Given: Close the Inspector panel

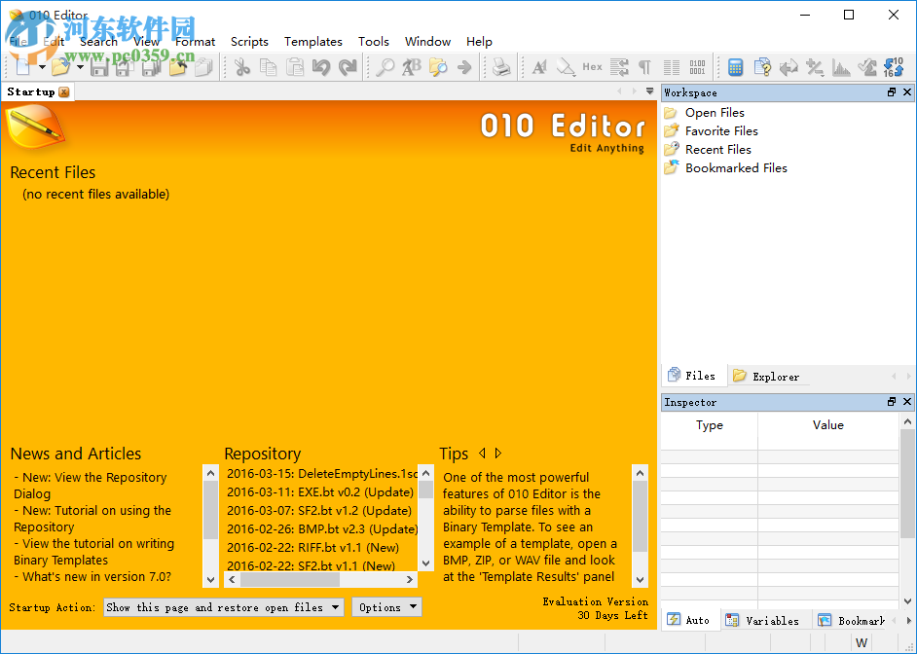Looking at the screenshot, I should (x=907, y=402).
